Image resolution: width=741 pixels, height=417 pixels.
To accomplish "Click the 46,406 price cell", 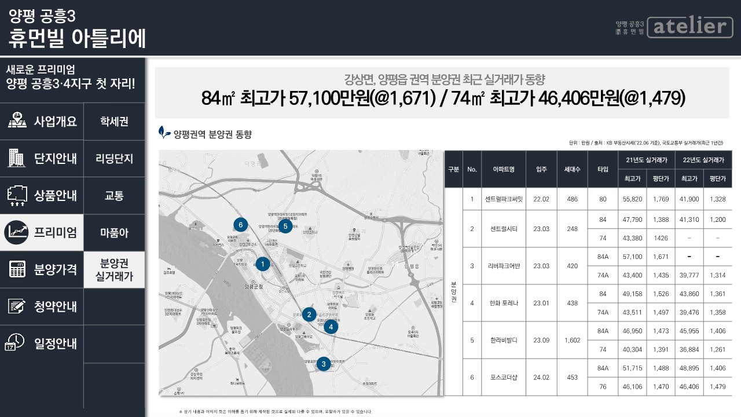I will (x=689, y=386).
